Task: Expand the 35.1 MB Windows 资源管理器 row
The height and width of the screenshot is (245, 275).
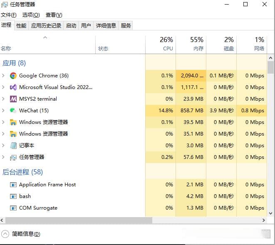Action: (3, 134)
